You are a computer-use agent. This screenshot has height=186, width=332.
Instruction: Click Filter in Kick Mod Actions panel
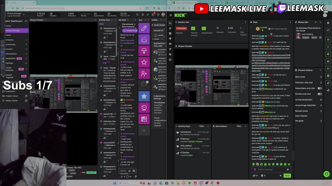[239, 126]
